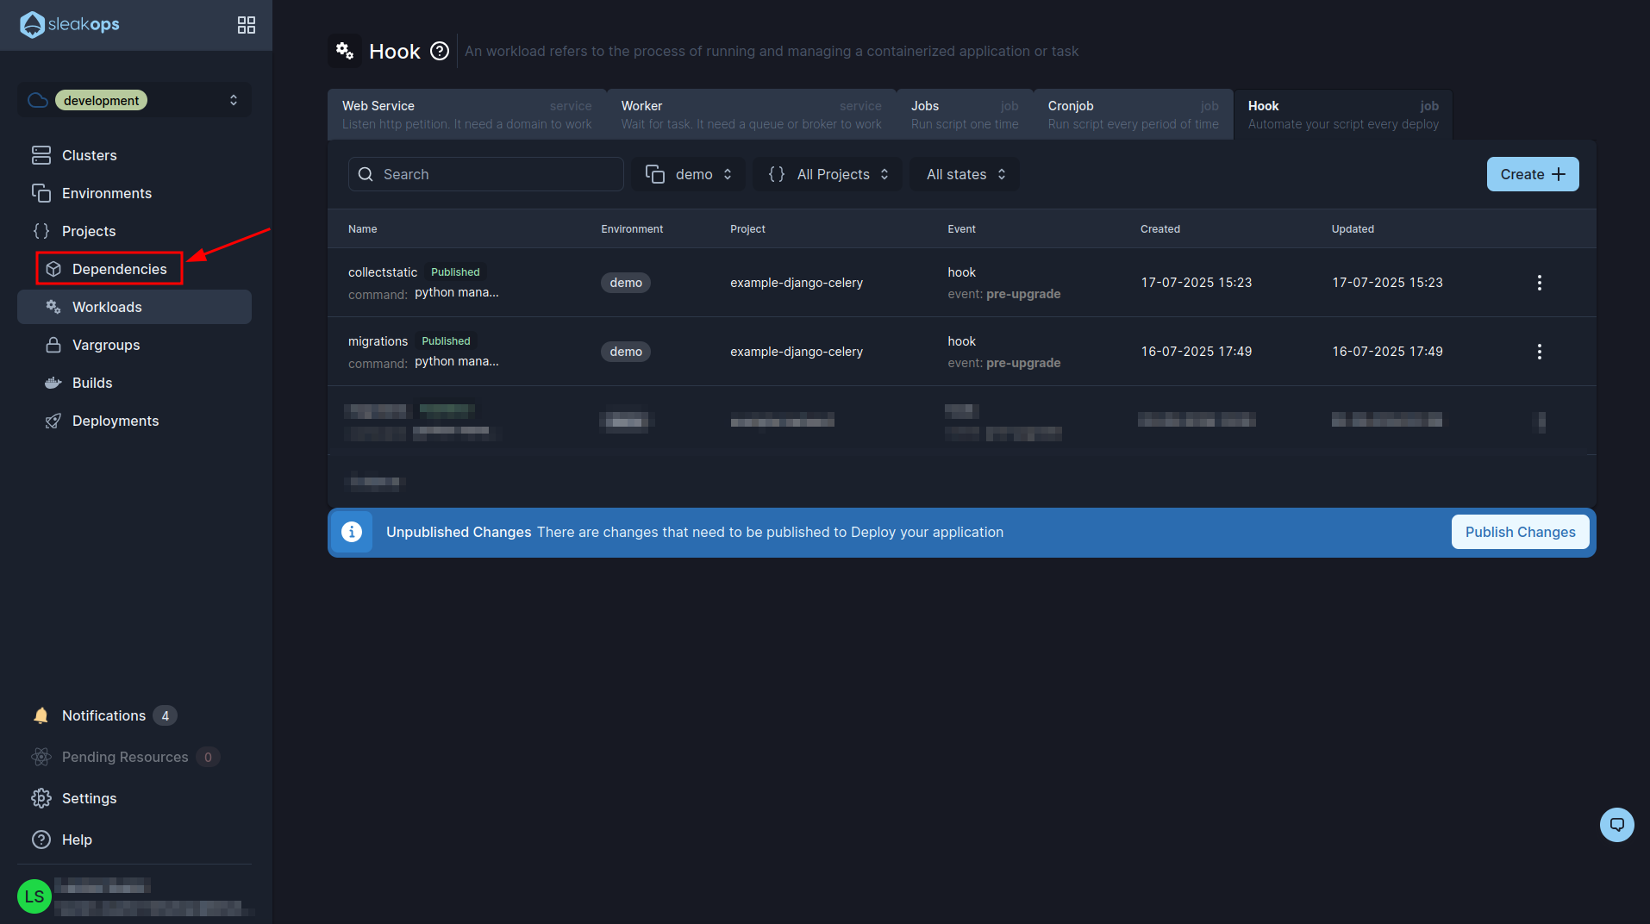Click the Environments copy icon

coord(41,193)
